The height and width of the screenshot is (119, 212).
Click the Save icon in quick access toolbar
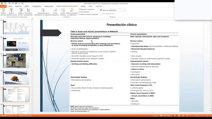(23, 4)
